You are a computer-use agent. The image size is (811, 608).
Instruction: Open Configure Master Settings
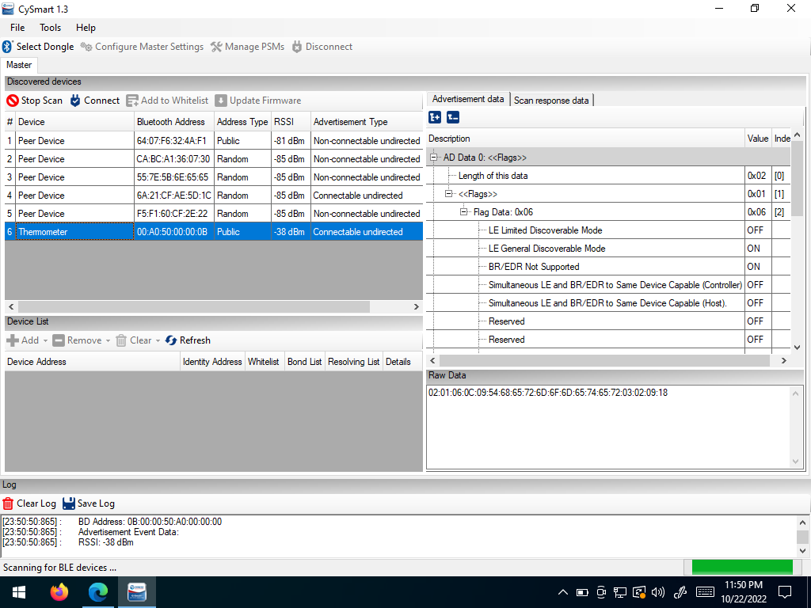(x=143, y=47)
